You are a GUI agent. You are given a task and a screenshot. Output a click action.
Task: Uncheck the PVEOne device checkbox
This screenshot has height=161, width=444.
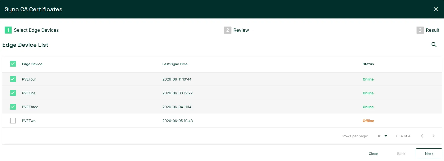(13, 93)
